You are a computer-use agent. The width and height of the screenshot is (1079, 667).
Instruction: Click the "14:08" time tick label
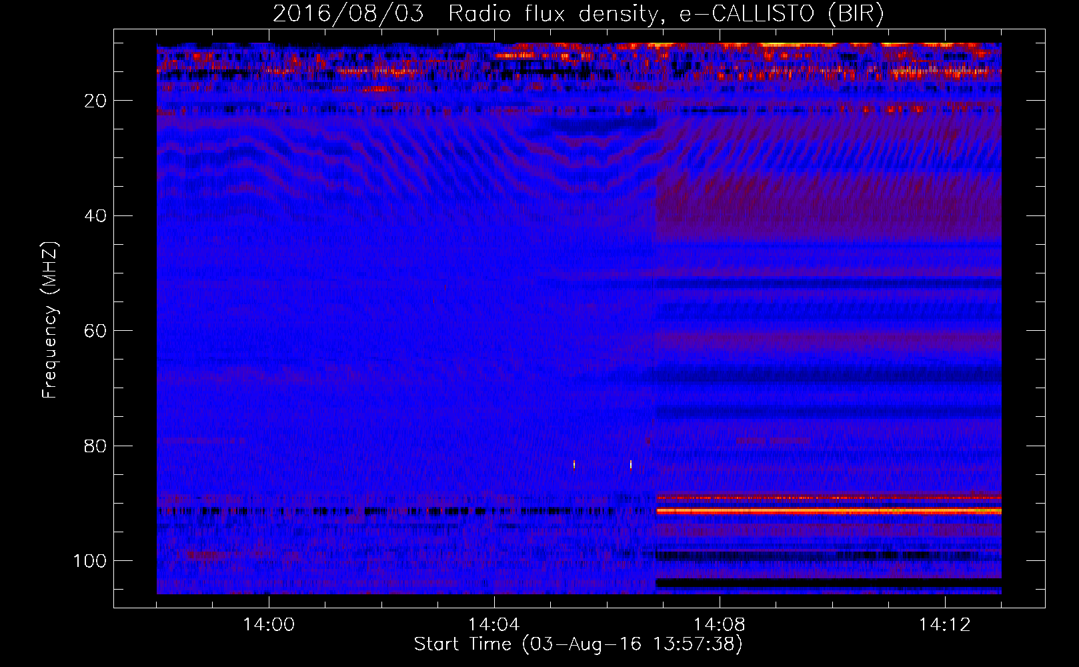coord(720,625)
